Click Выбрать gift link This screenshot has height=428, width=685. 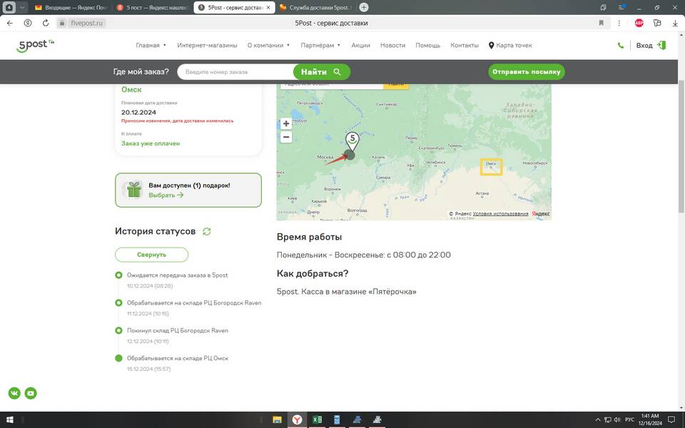(166, 195)
